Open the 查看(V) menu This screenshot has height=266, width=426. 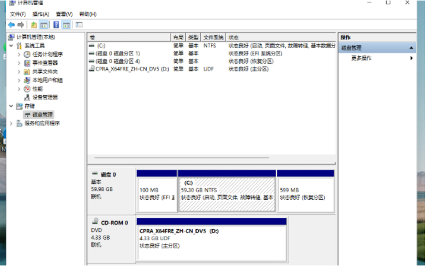point(65,14)
